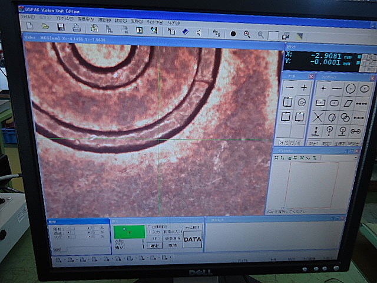Click the grey zoom-out magnifier icon
The width and height of the screenshot is (377, 283).
[260, 35]
